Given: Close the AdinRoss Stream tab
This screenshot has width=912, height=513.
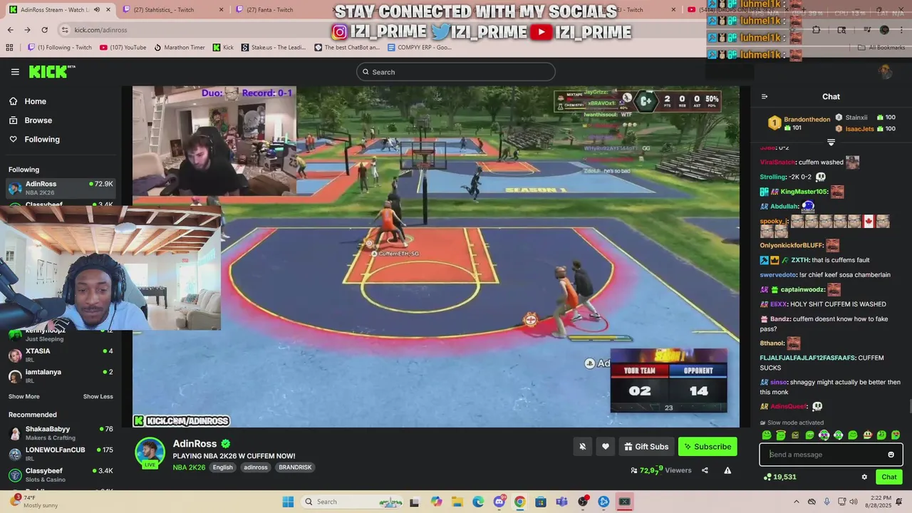Looking at the screenshot, I should [108, 9].
